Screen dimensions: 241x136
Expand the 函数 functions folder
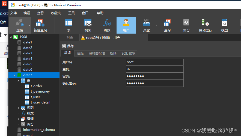click(18, 113)
